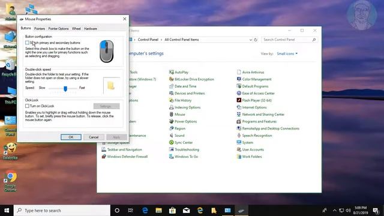Switch to the Pointers tab
Screen dimensions: 384x216
pyautogui.click(x=40, y=29)
